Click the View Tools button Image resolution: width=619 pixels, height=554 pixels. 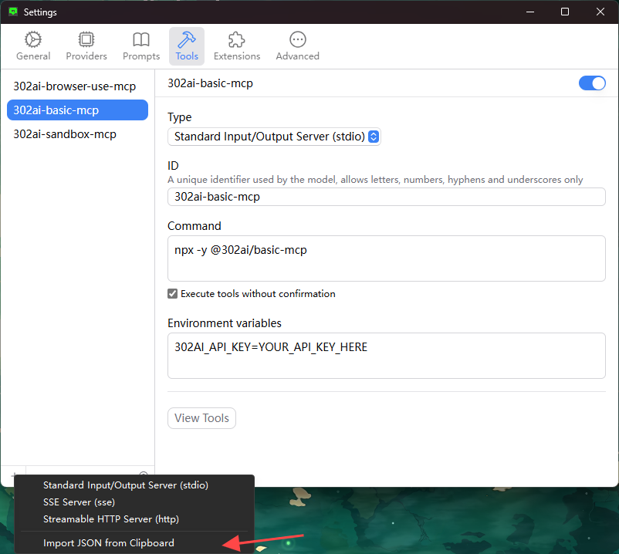(201, 418)
